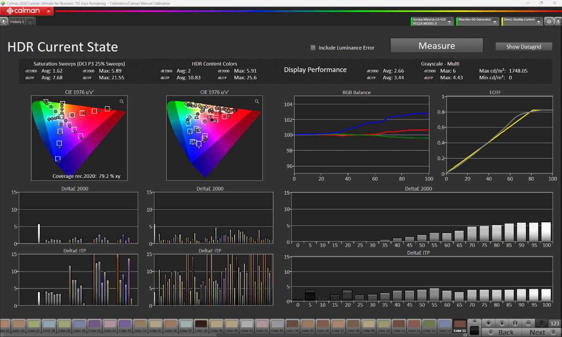Add a new history tab with plus
This screenshot has height=337, width=562.
click(x=30, y=22)
